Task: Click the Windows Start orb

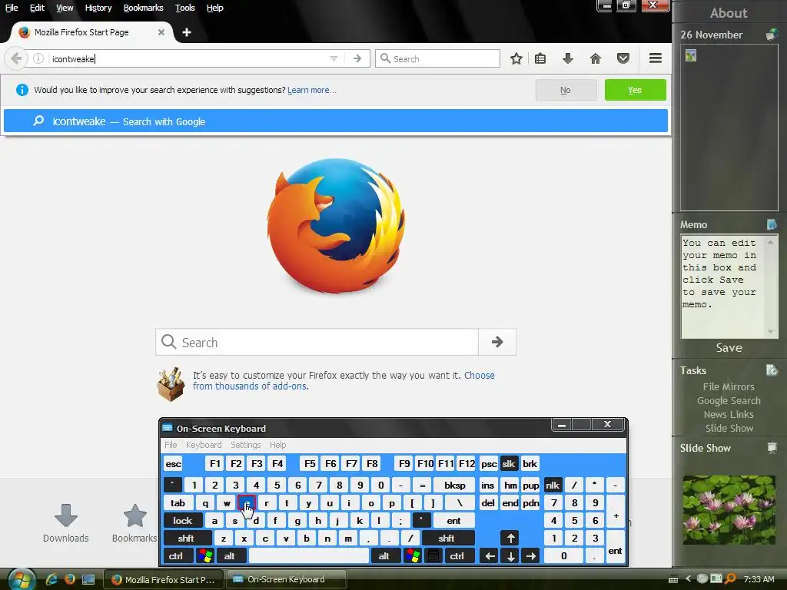Action: 21,579
